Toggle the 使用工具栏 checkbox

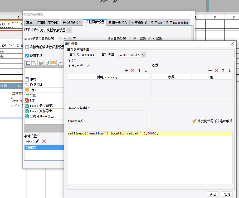27,56
